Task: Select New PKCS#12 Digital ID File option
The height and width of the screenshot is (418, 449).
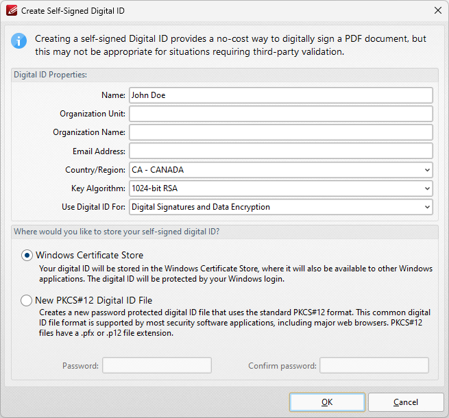Action: click(26, 300)
